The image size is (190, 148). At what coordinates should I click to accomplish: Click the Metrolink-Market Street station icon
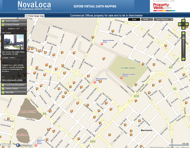pyautogui.click(x=102, y=44)
